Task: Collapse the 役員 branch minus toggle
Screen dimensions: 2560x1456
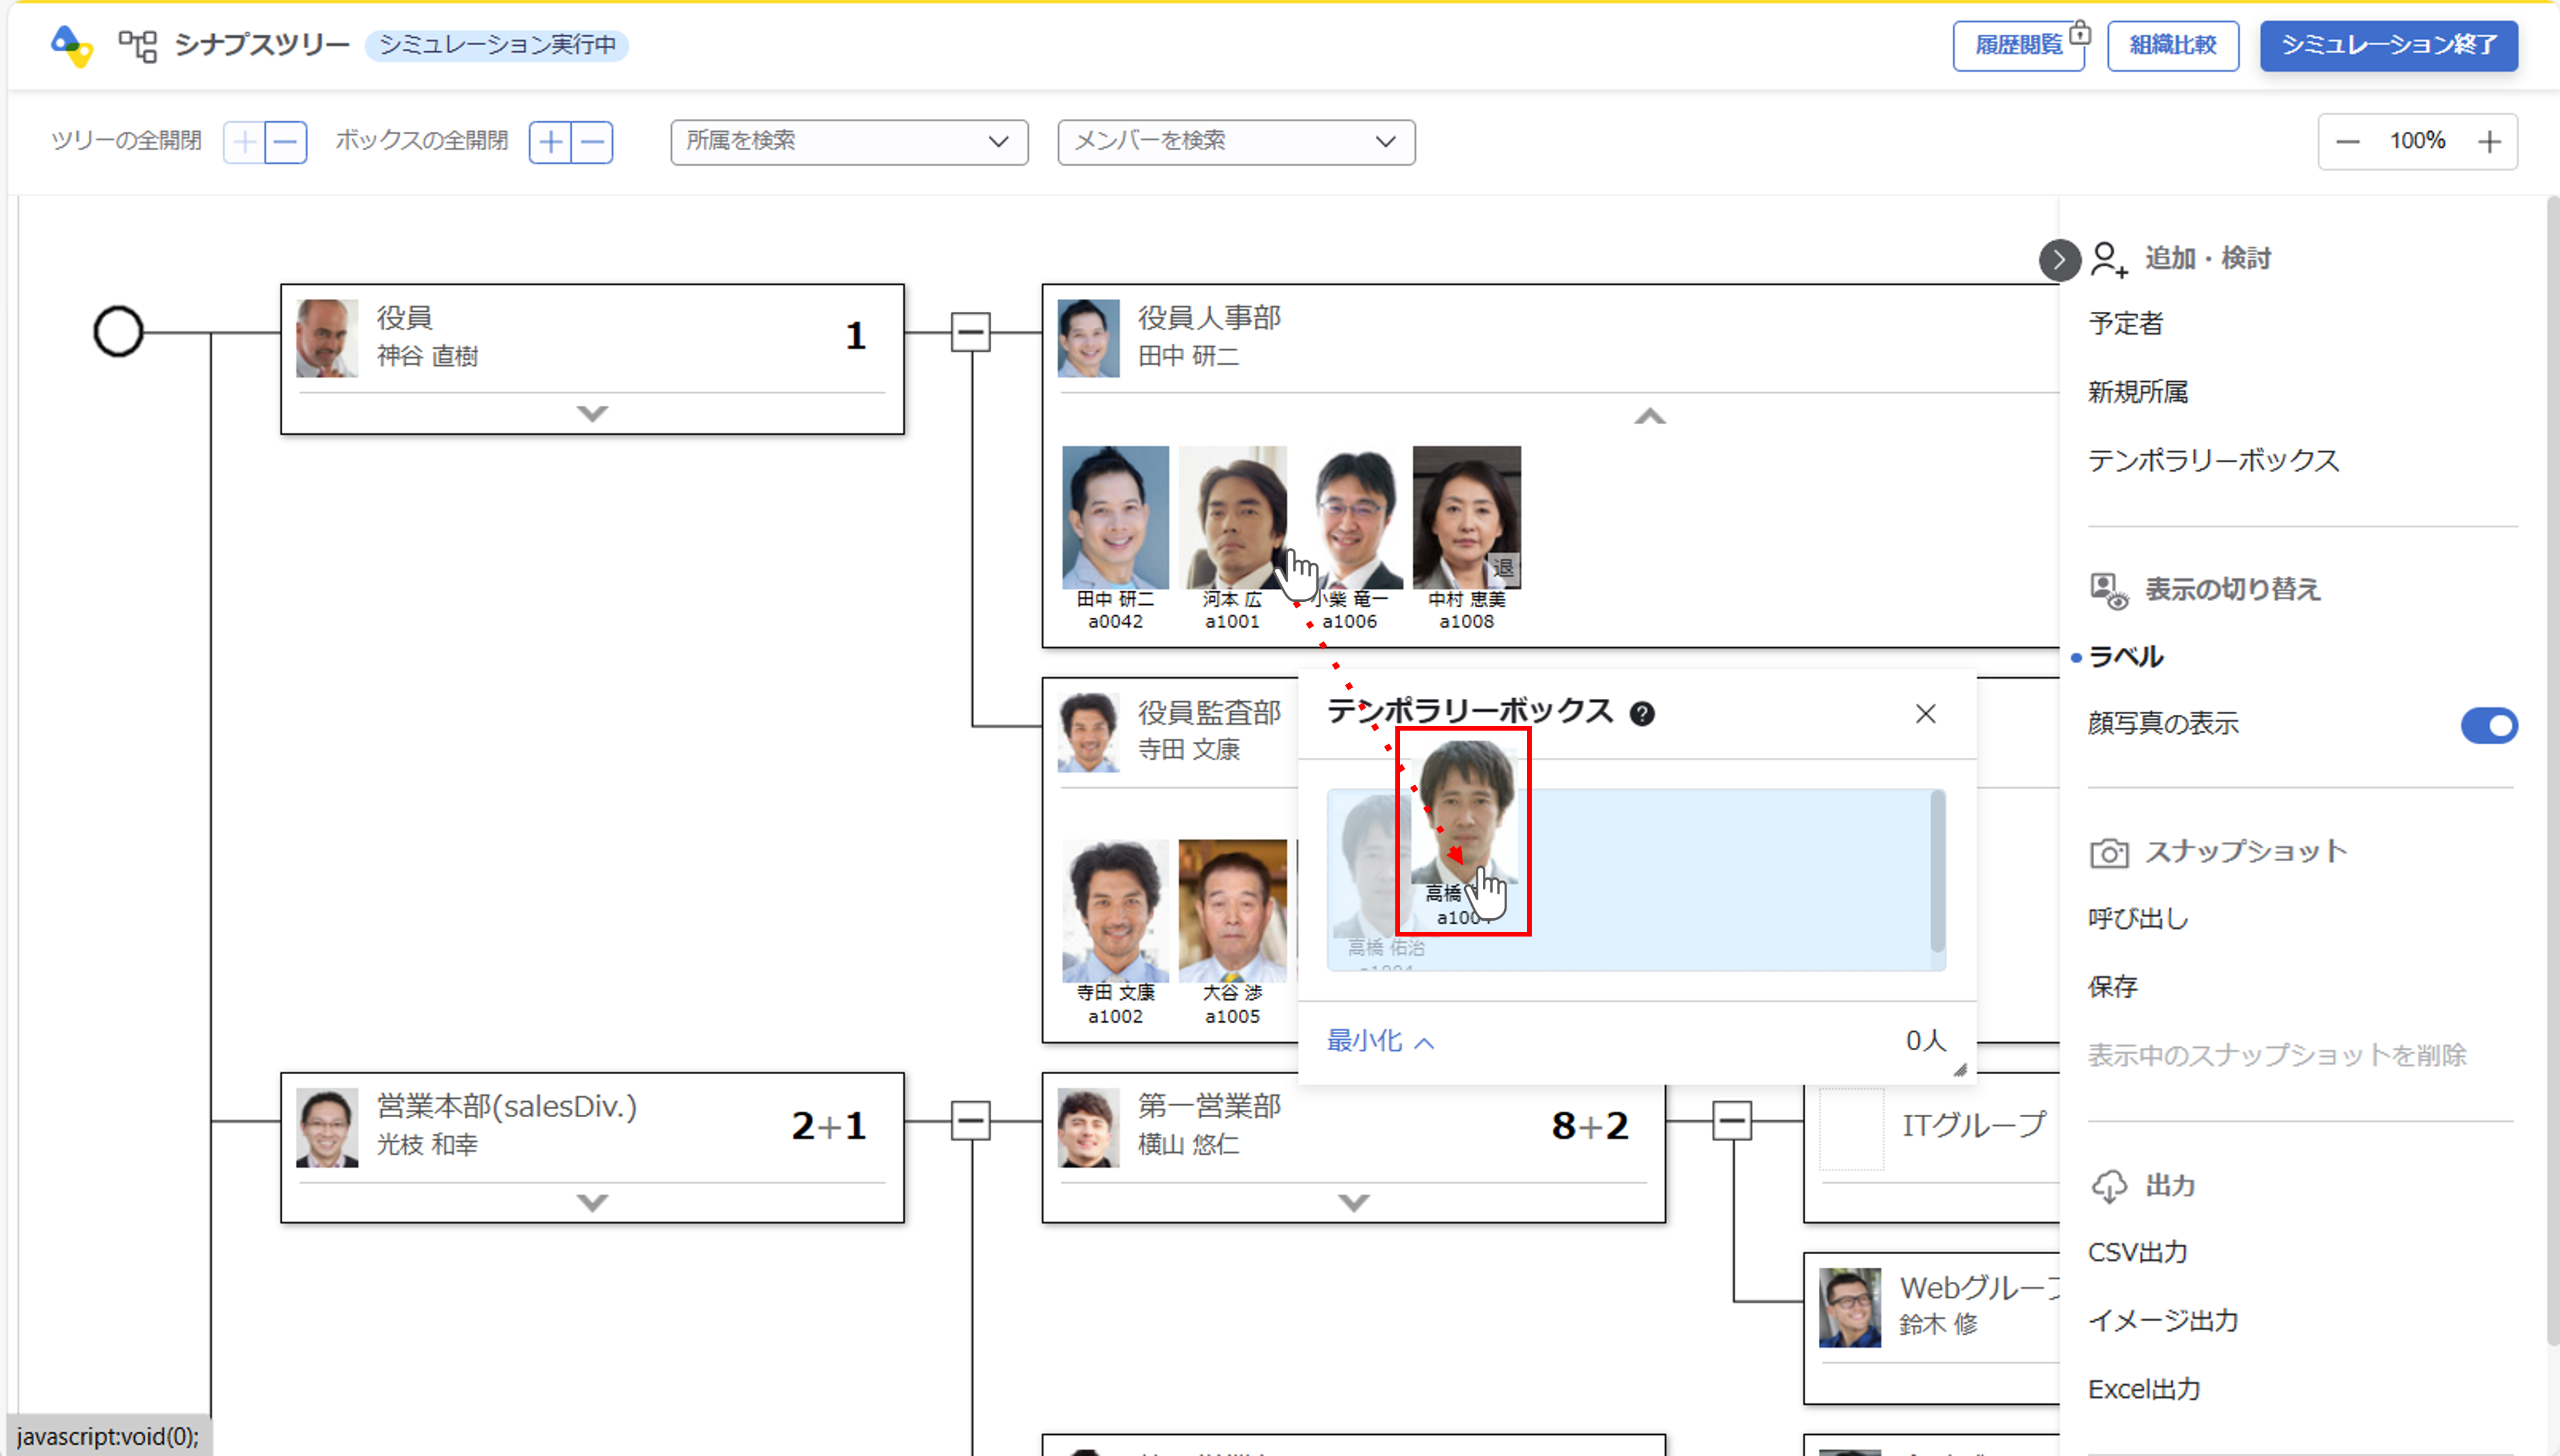Action: pos(969,332)
